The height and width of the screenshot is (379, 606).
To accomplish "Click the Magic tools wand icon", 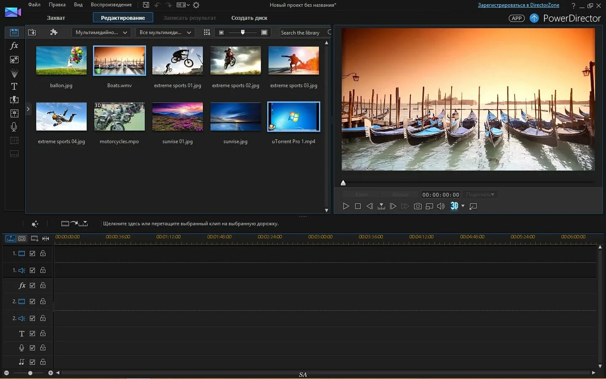I will click(35, 224).
